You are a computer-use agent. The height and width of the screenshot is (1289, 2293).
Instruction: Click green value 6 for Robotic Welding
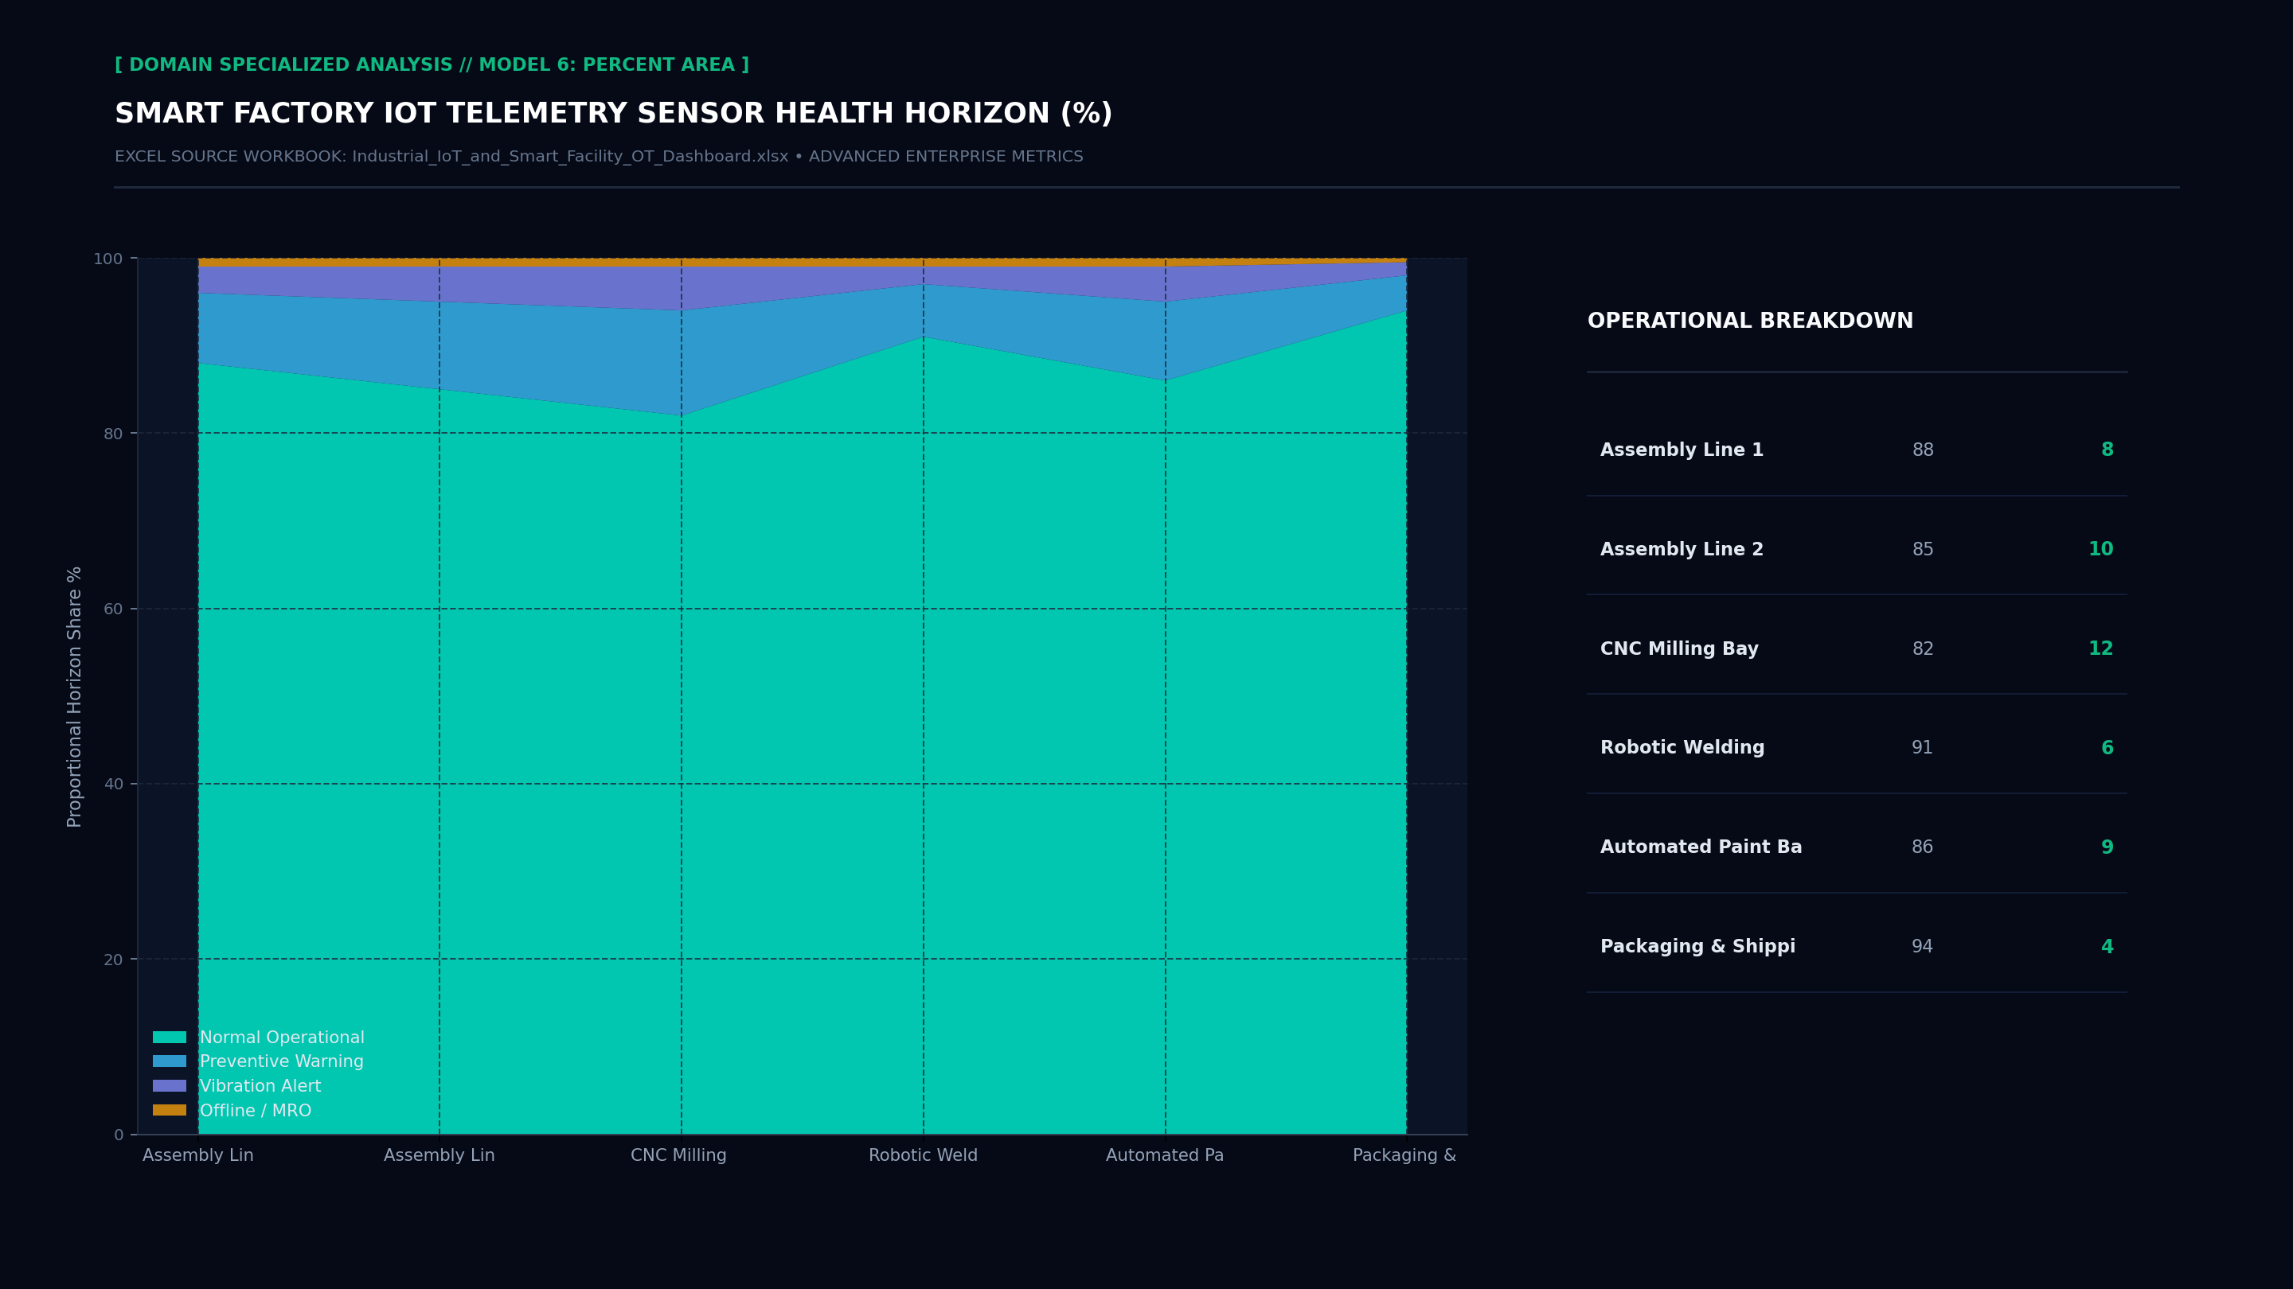coord(2107,748)
